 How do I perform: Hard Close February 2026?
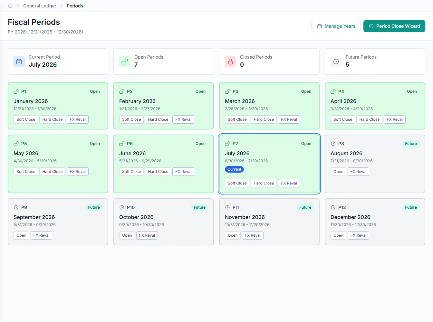coord(158,119)
